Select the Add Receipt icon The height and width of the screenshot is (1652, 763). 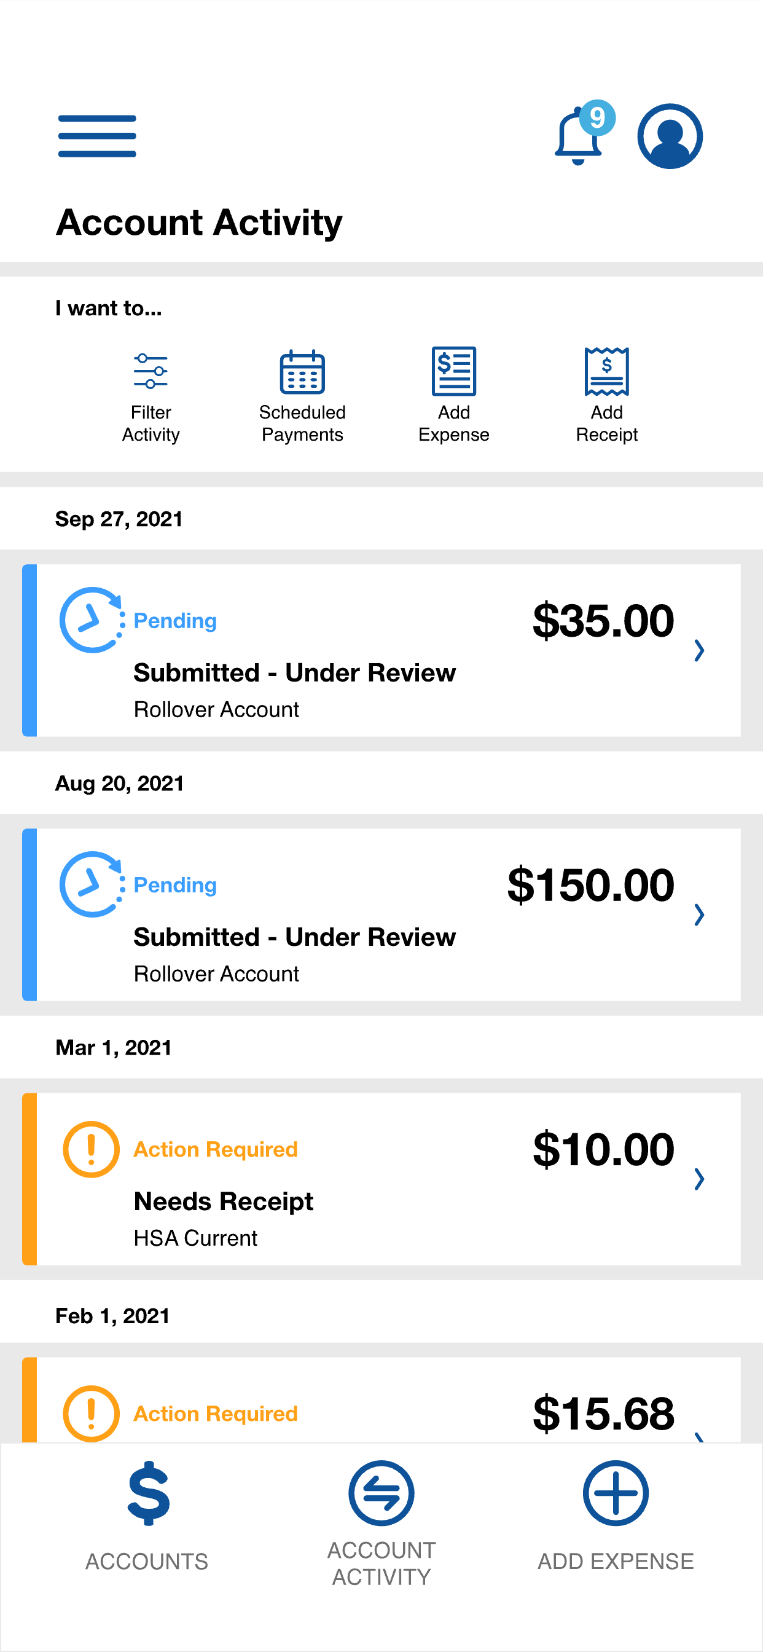(606, 371)
